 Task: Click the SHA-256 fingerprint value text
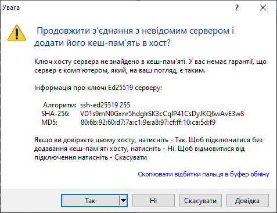point(162,114)
